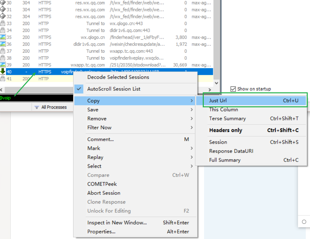
Task: Click the image icon for session 35
Action: pyautogui.click(x=3, y=37)
